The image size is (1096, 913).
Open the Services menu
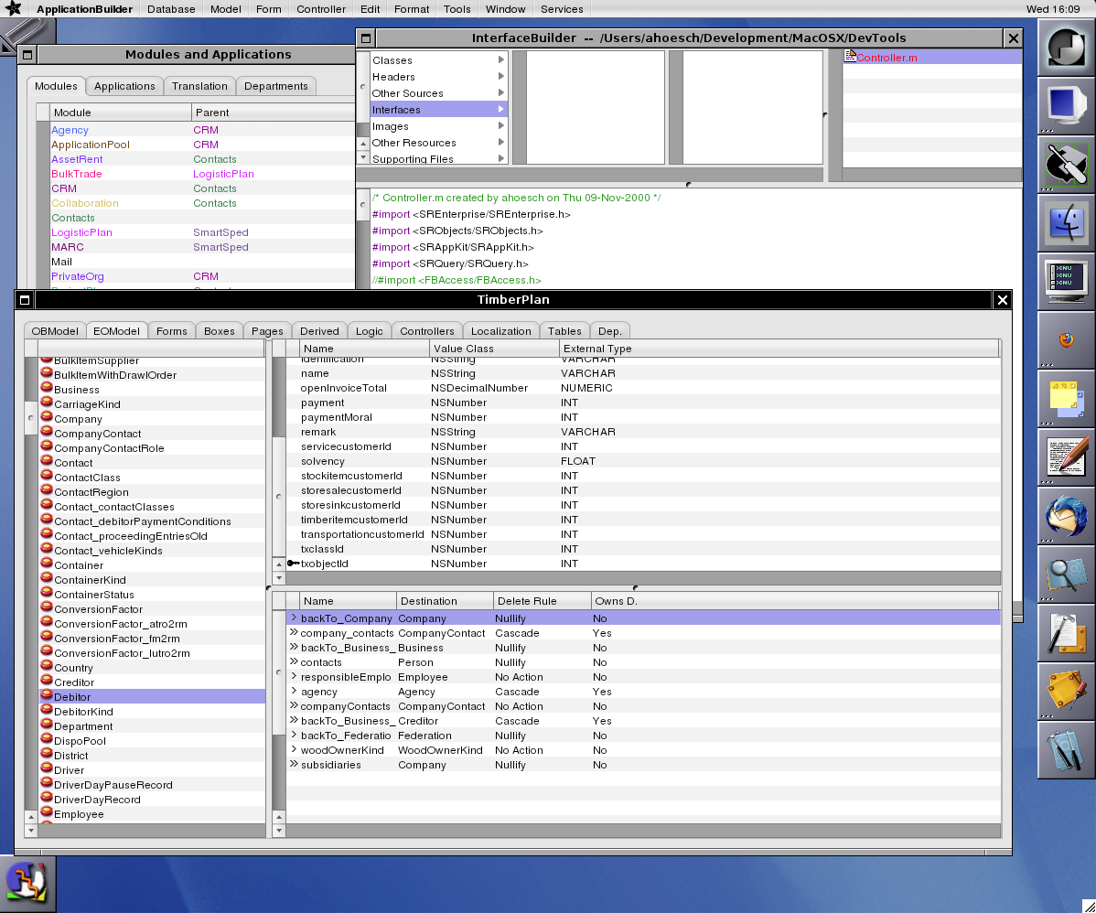click(562, 9)
